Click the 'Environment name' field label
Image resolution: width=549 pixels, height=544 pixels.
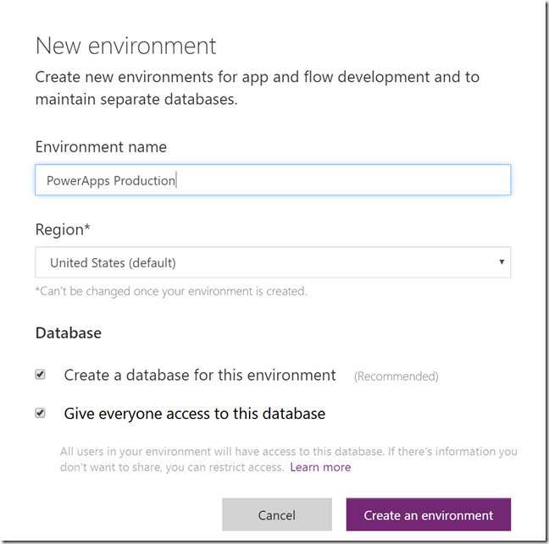pos(101,146)
